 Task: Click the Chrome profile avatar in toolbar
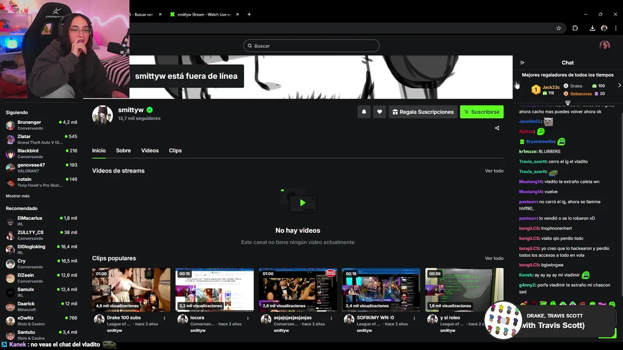coord(604,28)
